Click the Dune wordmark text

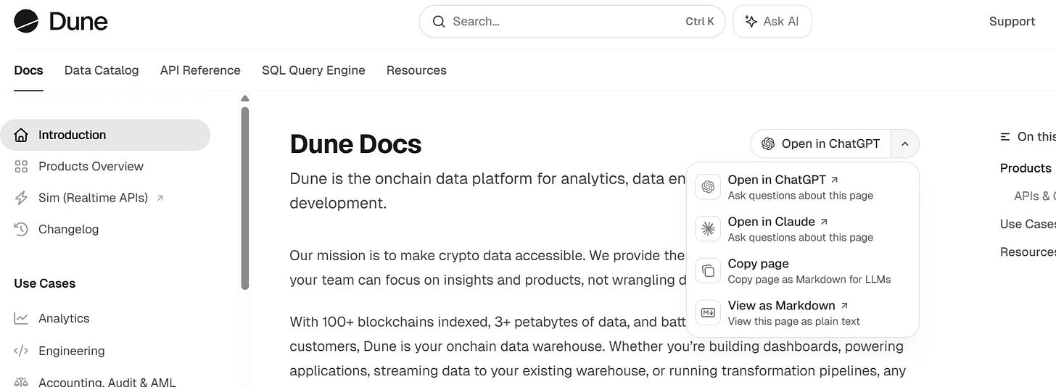click(x=78, y=22)
